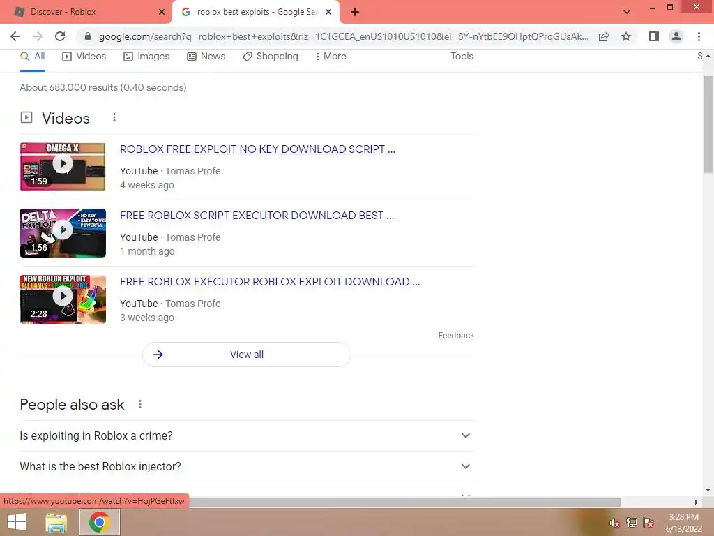Image resolution: width=714 pixels, height=536 pixels.
Task: Click the vertical scrollbar thumb
Action: click(708, 124)
